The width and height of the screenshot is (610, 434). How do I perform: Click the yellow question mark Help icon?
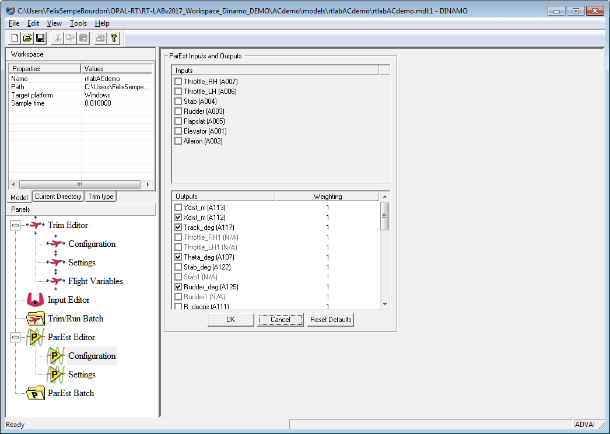(114, 38)
